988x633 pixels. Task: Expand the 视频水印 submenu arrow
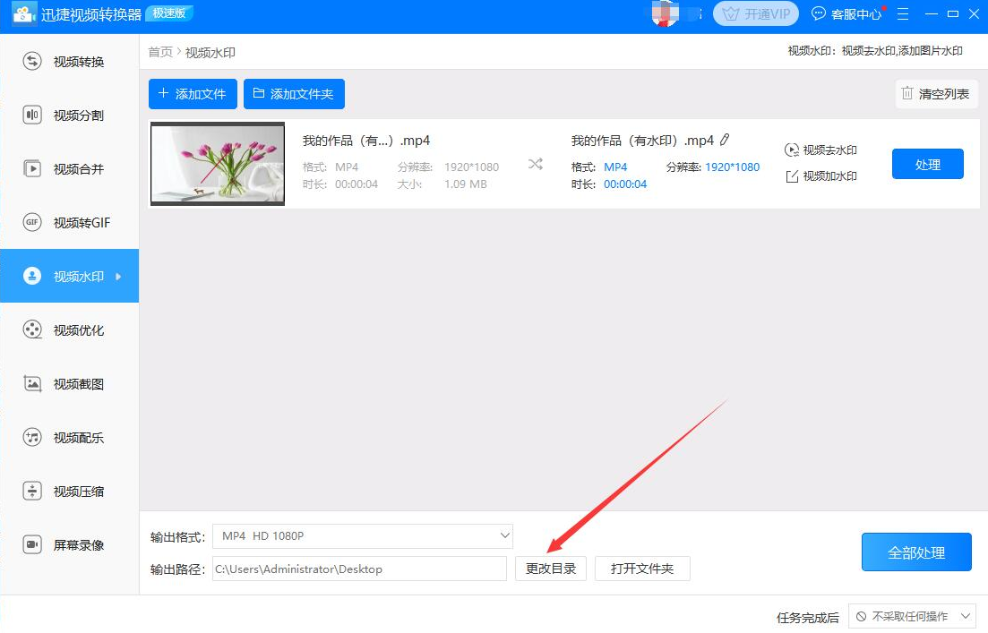(x=118, y=276)
